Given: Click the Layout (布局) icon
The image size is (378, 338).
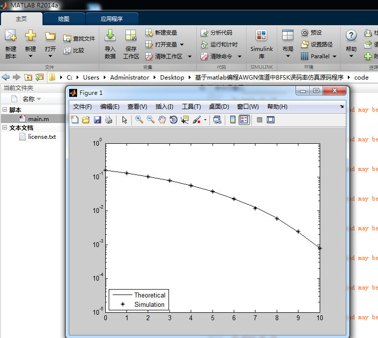Looking at the screenshot, I should pos(288,35).
